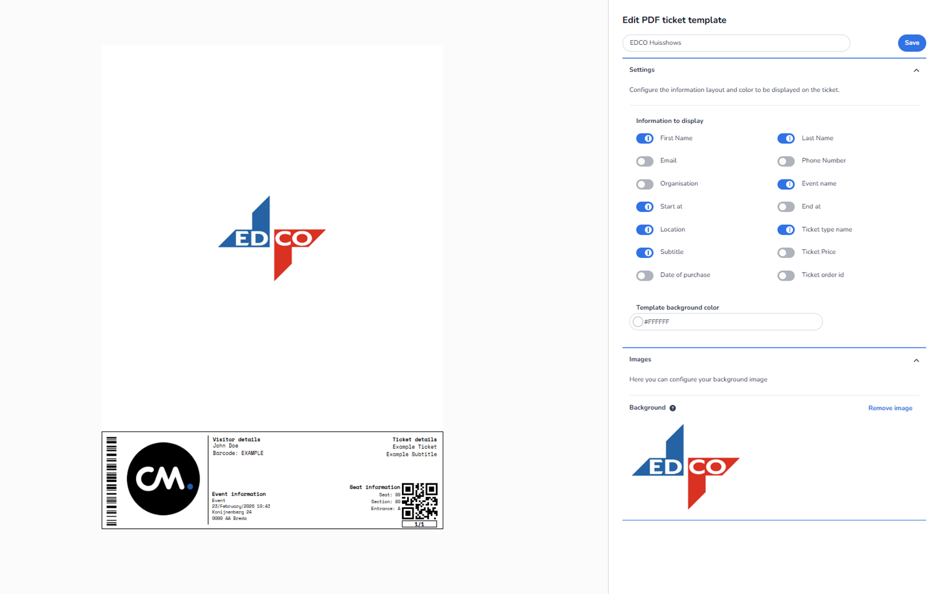Turn on the Organisation toggle
940x594 pixels.
click(x=645, y=184)
